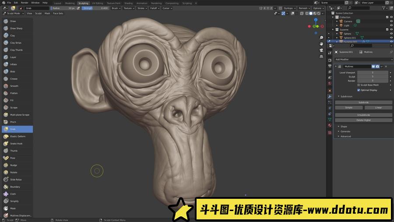Click the Linear subdivide button
394x222 pixels.
[x=378, y=108]
